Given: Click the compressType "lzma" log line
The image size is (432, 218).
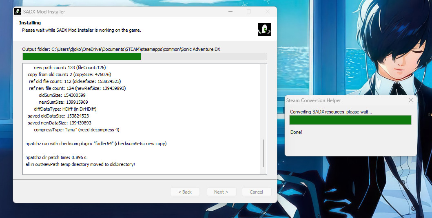Looking at the screenshot, I should (x=76, y=130).
